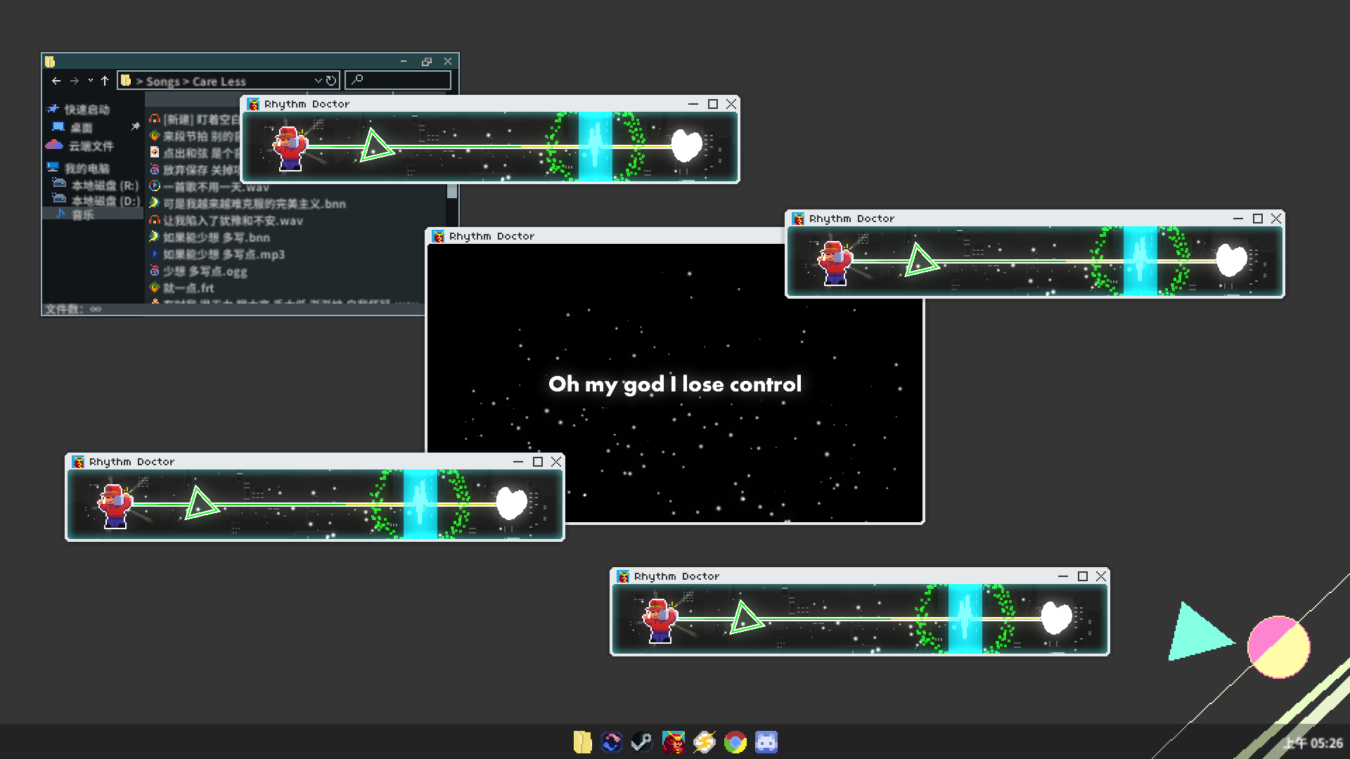Click the lightning bolt taskbar icon

(704, 742)
